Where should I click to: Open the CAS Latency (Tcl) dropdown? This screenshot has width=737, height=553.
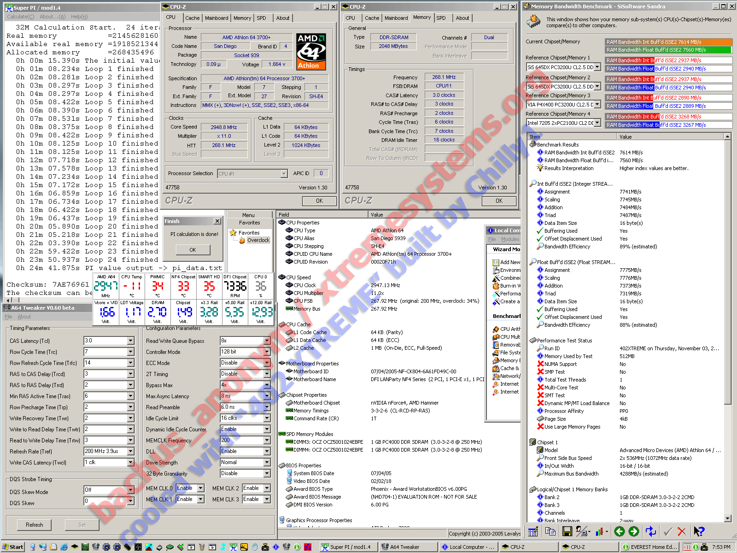point(131,341)
